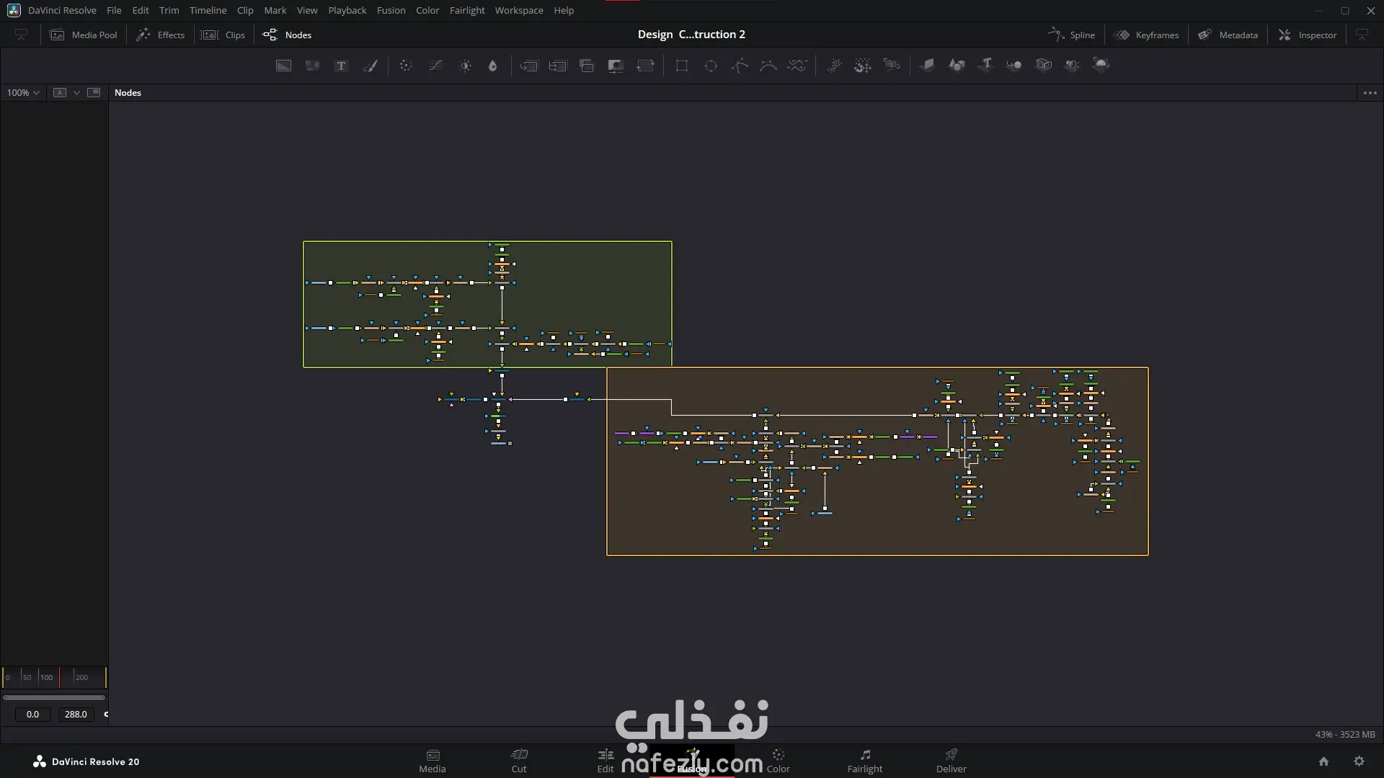This screenshot has height=778, width=1384.
Task: Open the Spline editor button
Action: [x=1072, y=35]
